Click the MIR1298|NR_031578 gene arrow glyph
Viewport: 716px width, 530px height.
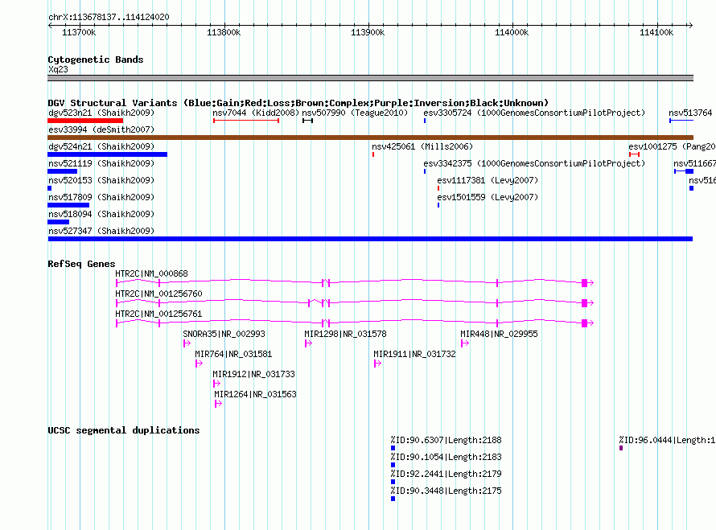[308, 343]
